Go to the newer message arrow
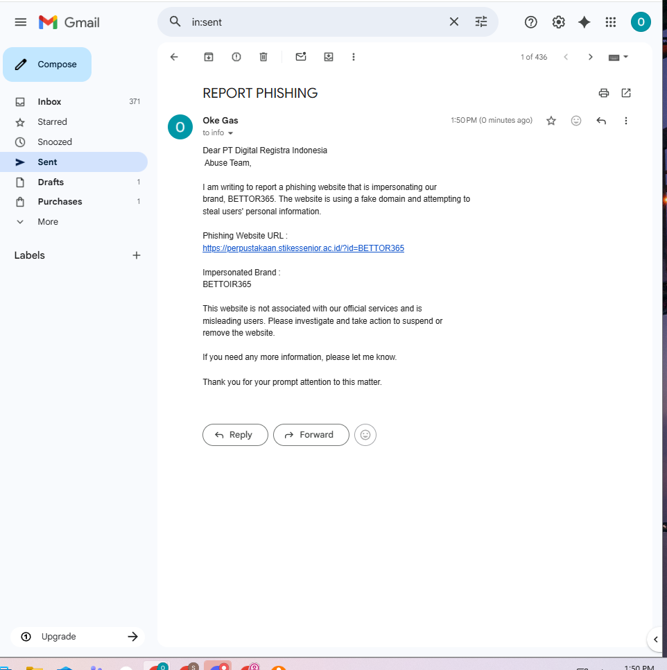The height and width of the screenshot is (670, 667). click(x=566, y=57)
